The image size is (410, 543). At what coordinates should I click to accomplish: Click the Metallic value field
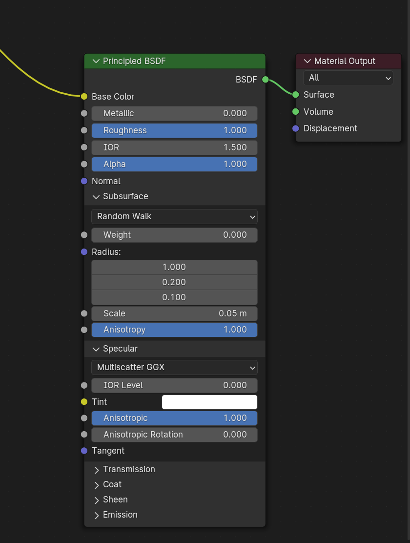(175, 114)
